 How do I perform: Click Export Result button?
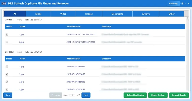click(x=179, y=95)
